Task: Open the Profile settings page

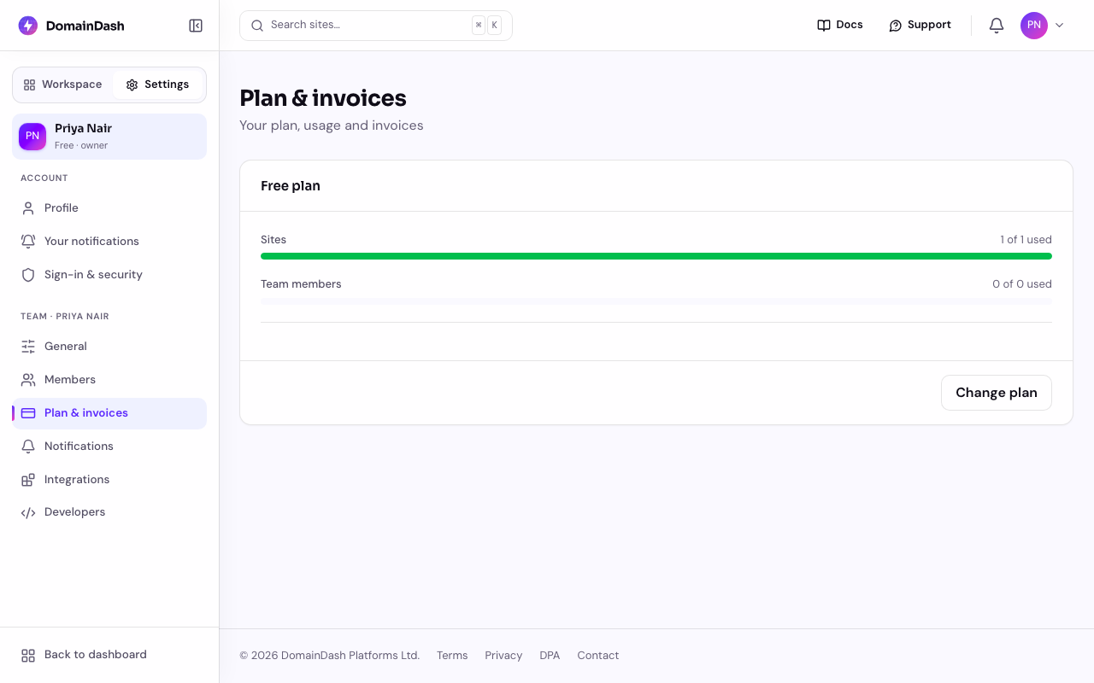Action: coord(109,208)
